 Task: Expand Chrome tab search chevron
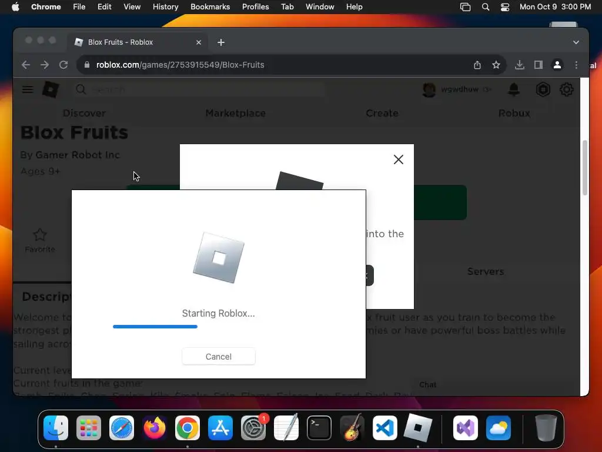(x=576, y=42)
